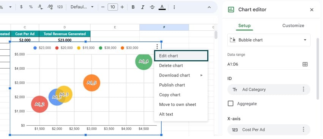Select column E header

(x=115, y=27)
